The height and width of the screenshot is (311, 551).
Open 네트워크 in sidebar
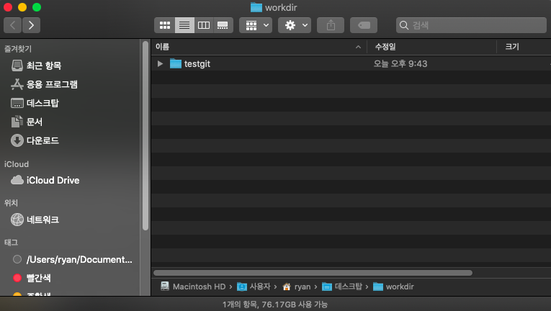[x=35, y=220]
